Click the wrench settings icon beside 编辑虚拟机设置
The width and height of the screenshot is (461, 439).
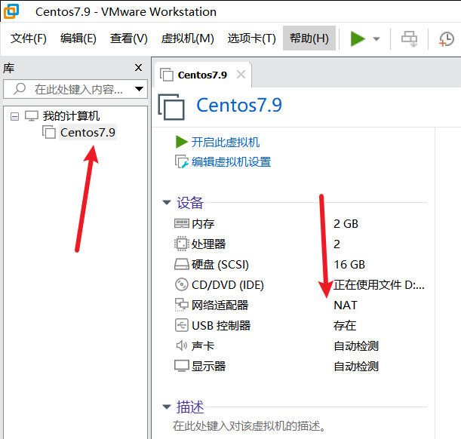[x=181, y=161]
